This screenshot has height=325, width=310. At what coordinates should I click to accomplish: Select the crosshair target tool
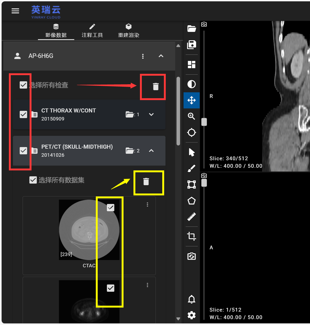tap(192, 132)
